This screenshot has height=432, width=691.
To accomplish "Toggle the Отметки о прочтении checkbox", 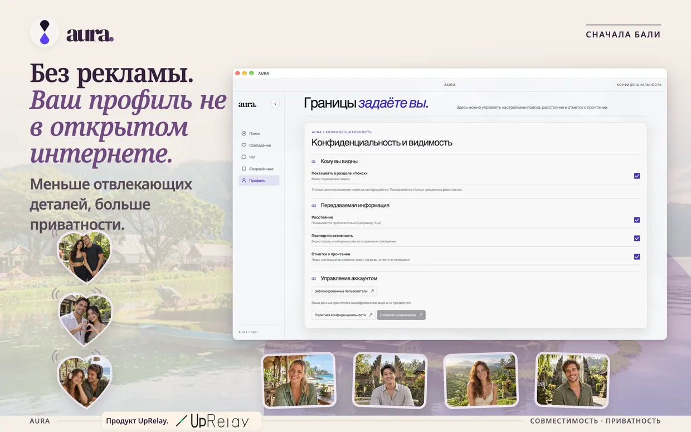I will pos(637,257).
